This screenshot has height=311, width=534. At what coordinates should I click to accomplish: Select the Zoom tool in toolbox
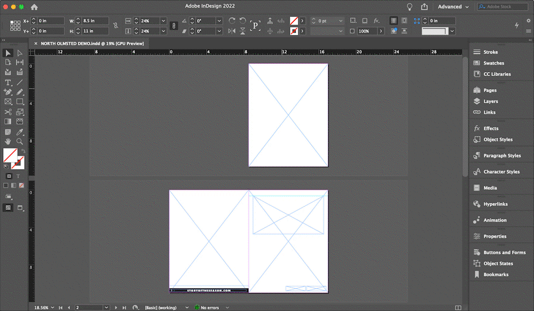tap(20, 142)
